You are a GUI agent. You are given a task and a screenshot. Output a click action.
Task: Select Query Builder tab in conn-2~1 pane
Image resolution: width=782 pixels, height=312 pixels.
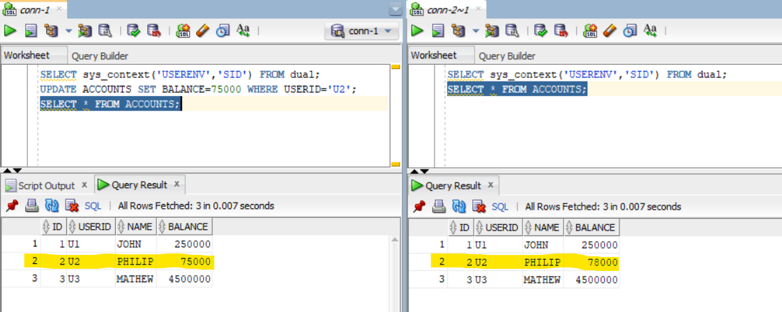pos(506,56)
